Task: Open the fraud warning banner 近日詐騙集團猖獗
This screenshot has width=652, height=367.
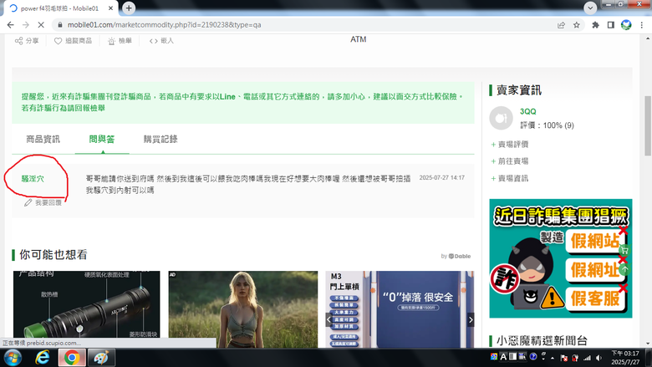Action: (x=561, y=258)
